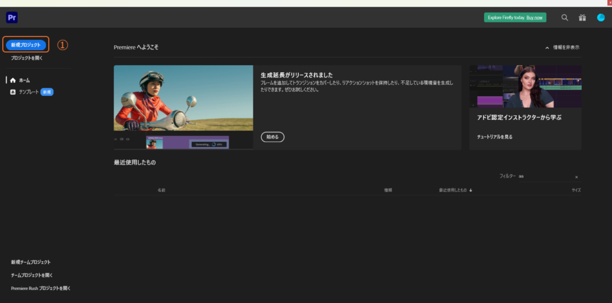Screen dimensions: 612x303
Task: Collapse the welcome section via 情報を非表示
Action: [x=562, y=47]
